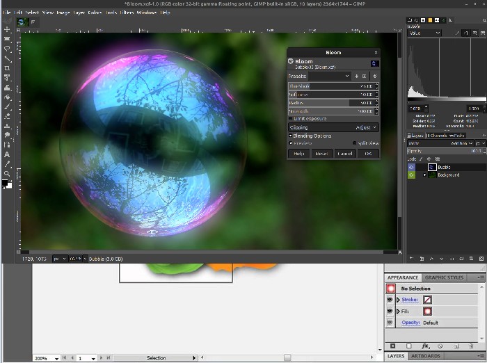
Task: Collapse the Blending Options expander
Action: (x=290, y=136)
